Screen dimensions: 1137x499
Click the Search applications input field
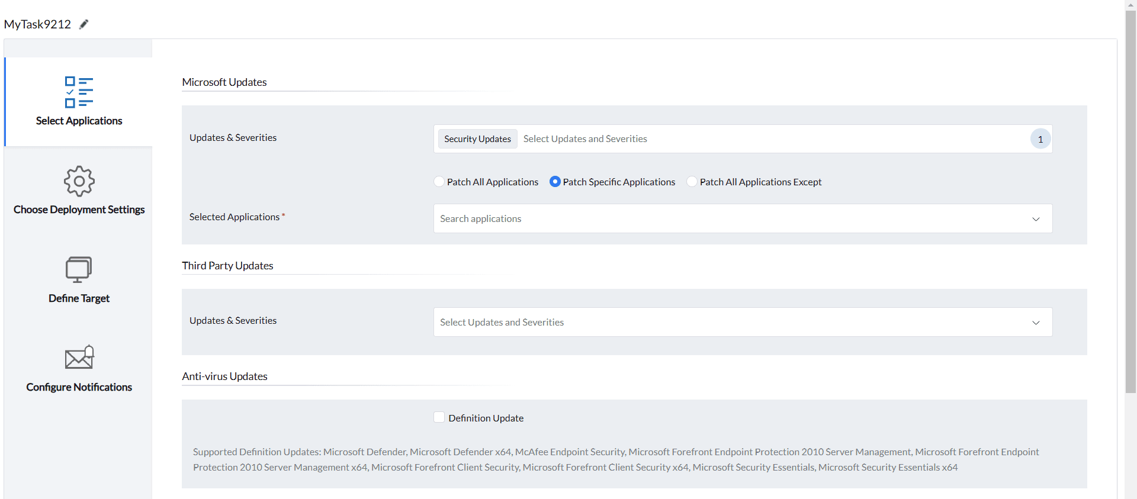click(711, 219)
